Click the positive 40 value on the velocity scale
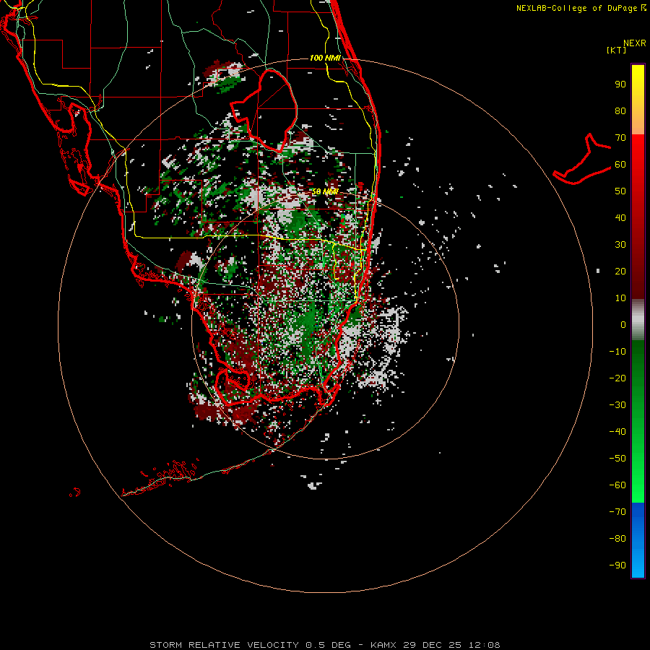Viewport: 650px width, 650px height. pos(620,218)
